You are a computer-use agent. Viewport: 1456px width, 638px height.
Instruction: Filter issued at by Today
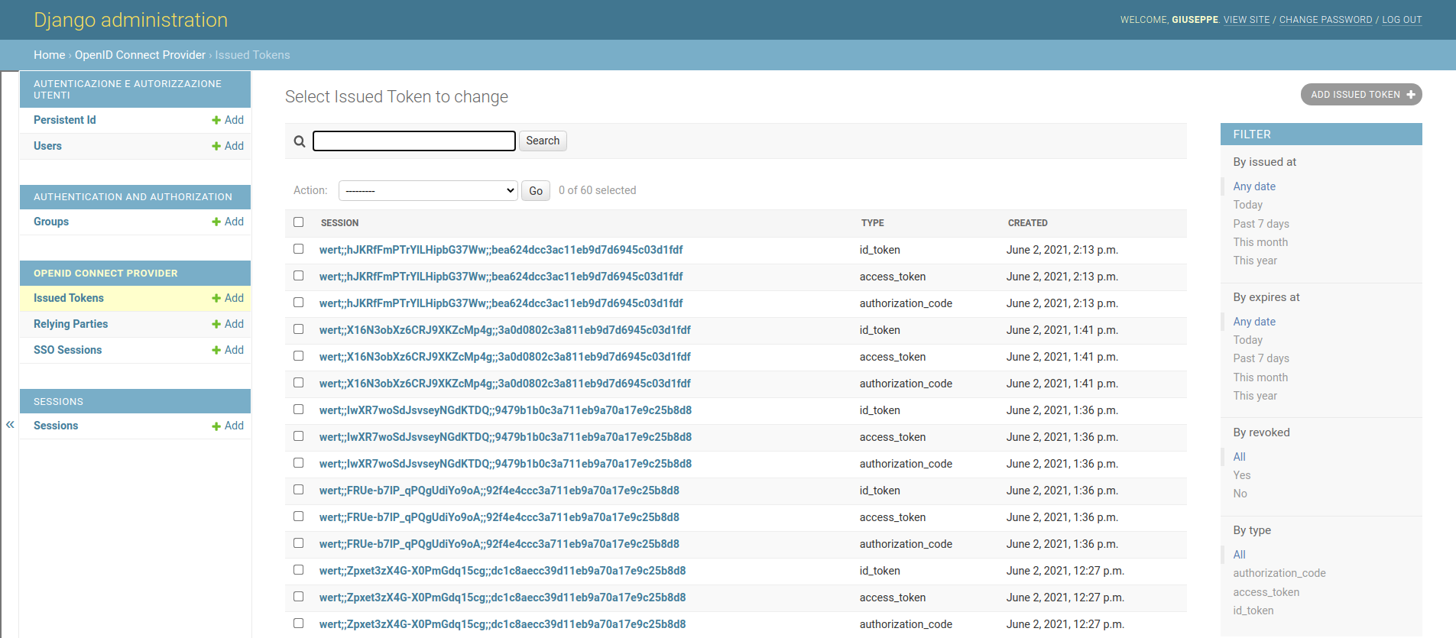1248,205
